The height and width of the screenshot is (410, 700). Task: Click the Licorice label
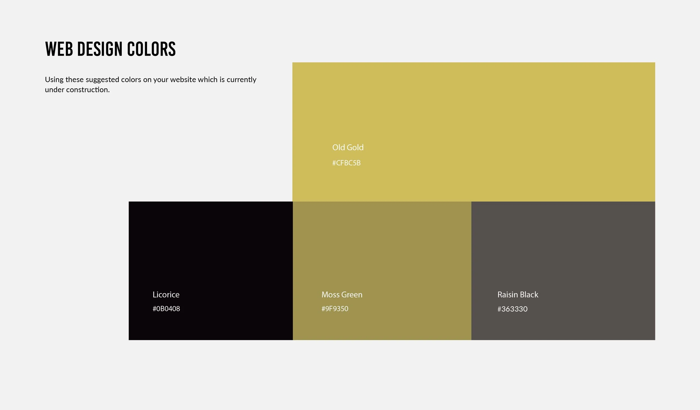[x=166, y=295]
